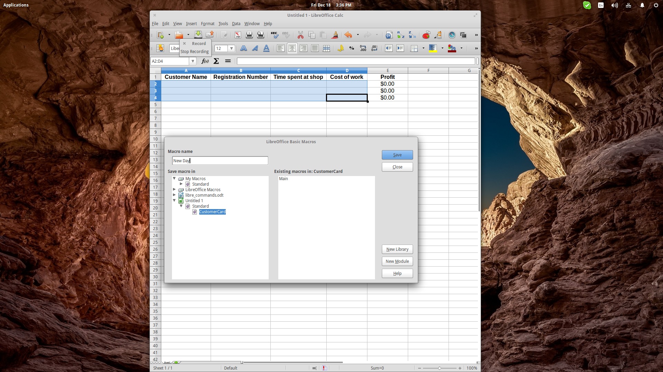
Task: Toggle Align Right
Action: coord(304,48)
